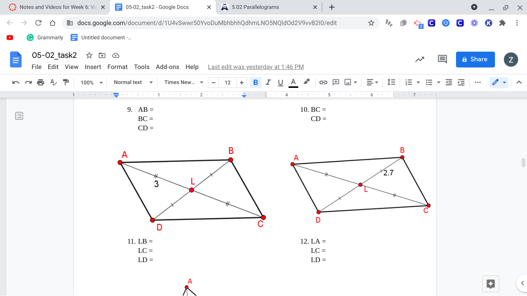Open the Insert menu
Screen dimensions: 527x296
click(x=93, y=67)
